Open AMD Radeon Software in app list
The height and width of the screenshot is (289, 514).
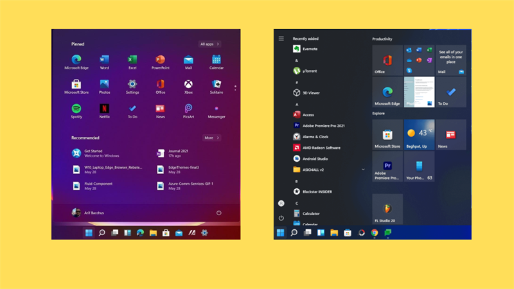317,148
